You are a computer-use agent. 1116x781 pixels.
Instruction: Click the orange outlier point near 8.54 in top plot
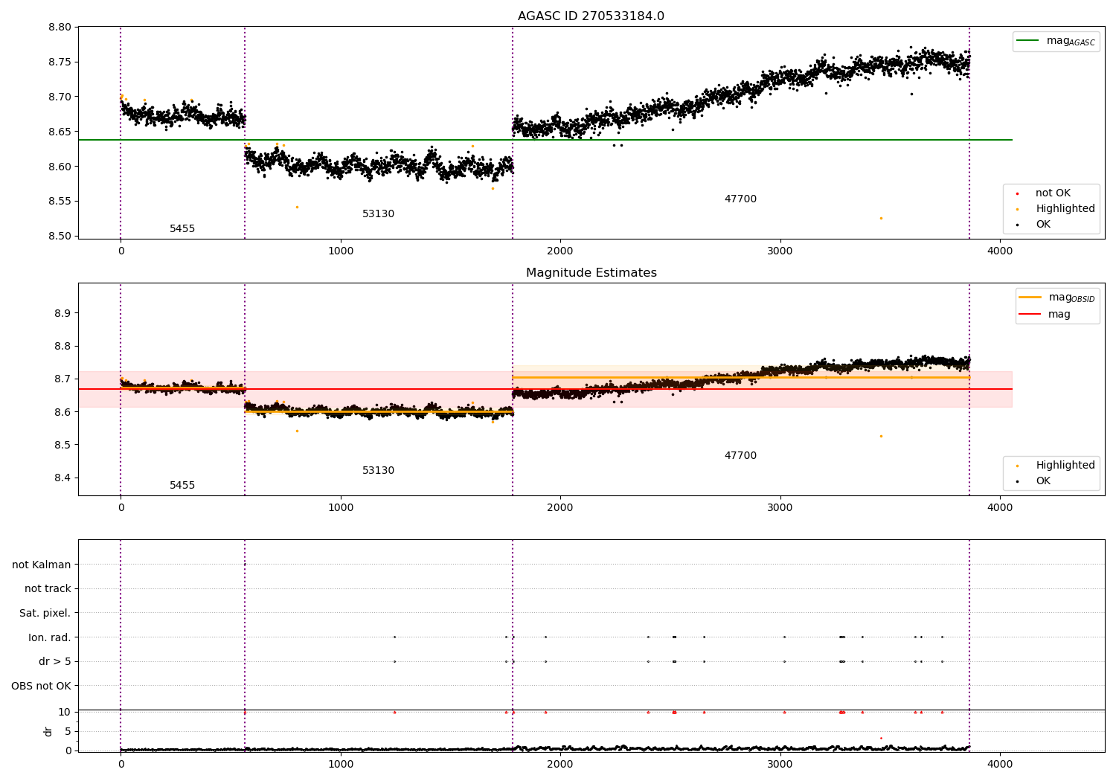click(x=297, y=207)
